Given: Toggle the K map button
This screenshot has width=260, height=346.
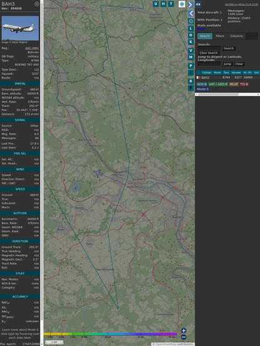Looking at the screenshot, I should pyautogui.click(x=191, y=42).
